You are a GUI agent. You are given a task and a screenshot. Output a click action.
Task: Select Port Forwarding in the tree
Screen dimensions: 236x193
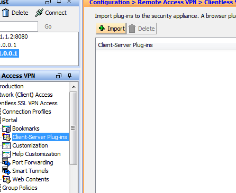point(33,162)
